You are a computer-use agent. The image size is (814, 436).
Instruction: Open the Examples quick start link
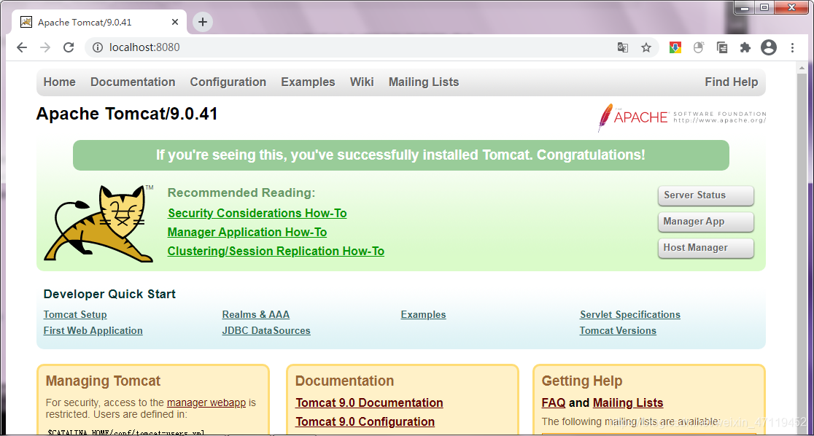click(x=423, y=314)
